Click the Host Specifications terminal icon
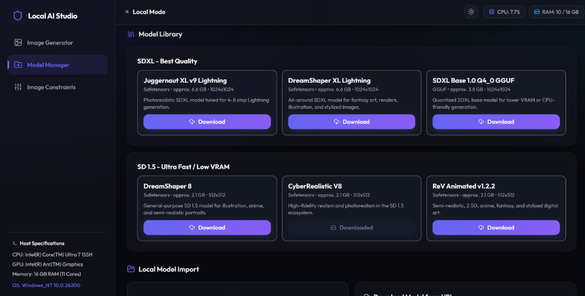This screenshot has height=296, width=585. pyautogui.click(x=14, y=243)
